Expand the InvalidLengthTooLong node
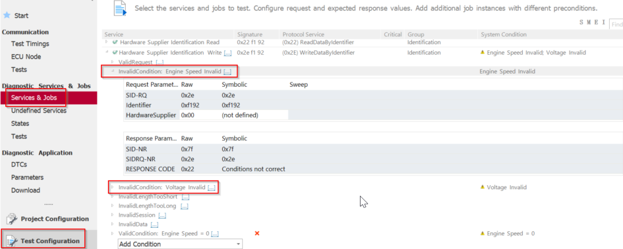 (112, 206)
